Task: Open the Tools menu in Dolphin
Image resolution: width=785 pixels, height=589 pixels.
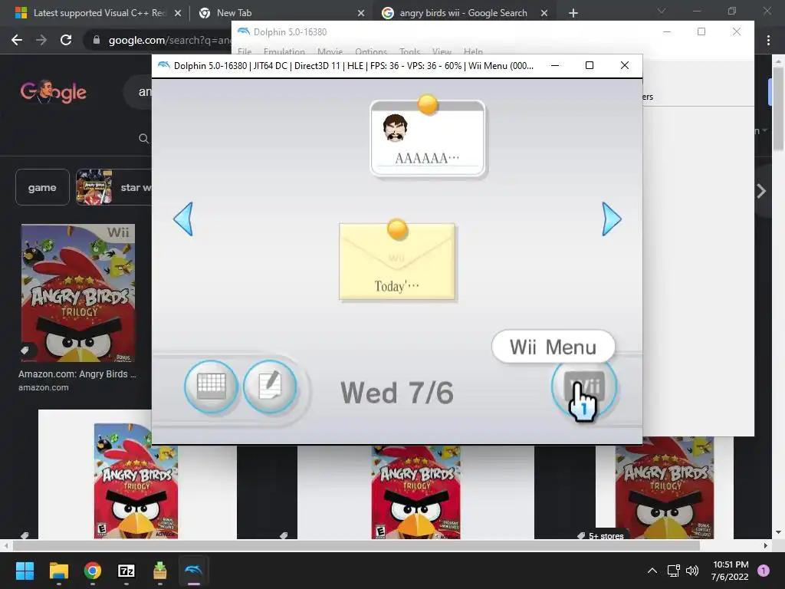Action: [x=409, y=51]
